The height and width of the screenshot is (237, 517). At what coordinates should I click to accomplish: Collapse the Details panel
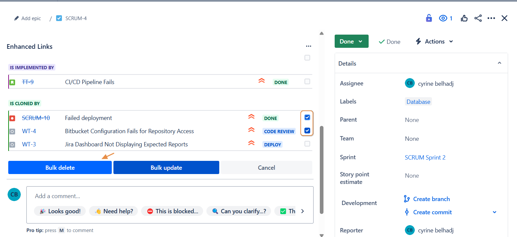(500, 63)
